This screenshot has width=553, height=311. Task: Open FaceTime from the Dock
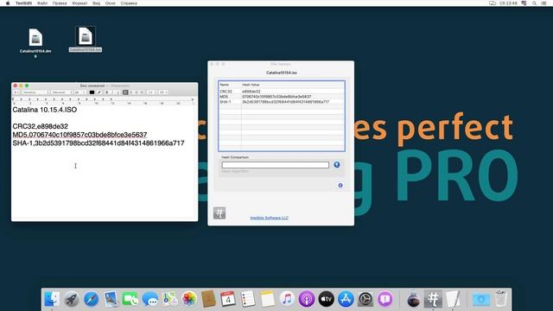pyautogui.click(x=130, y=300)
